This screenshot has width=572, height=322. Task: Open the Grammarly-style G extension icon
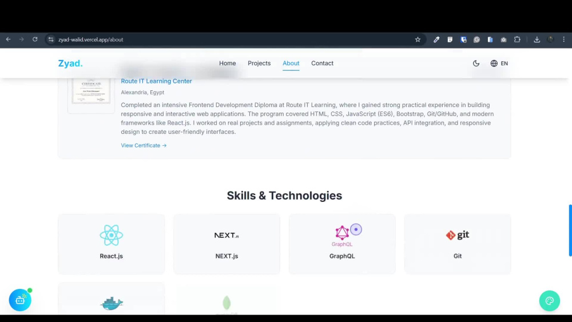(x=477, y=39)
